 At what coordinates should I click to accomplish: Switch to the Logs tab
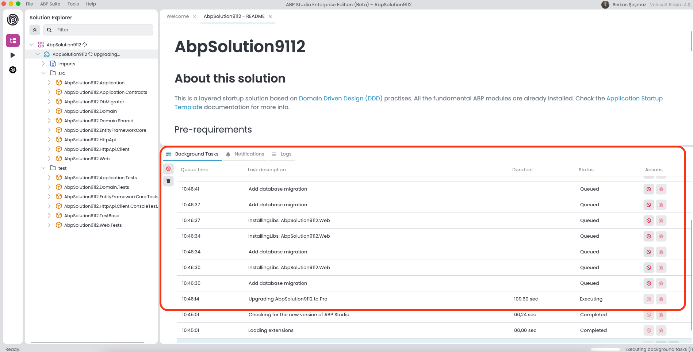[282, 154]
